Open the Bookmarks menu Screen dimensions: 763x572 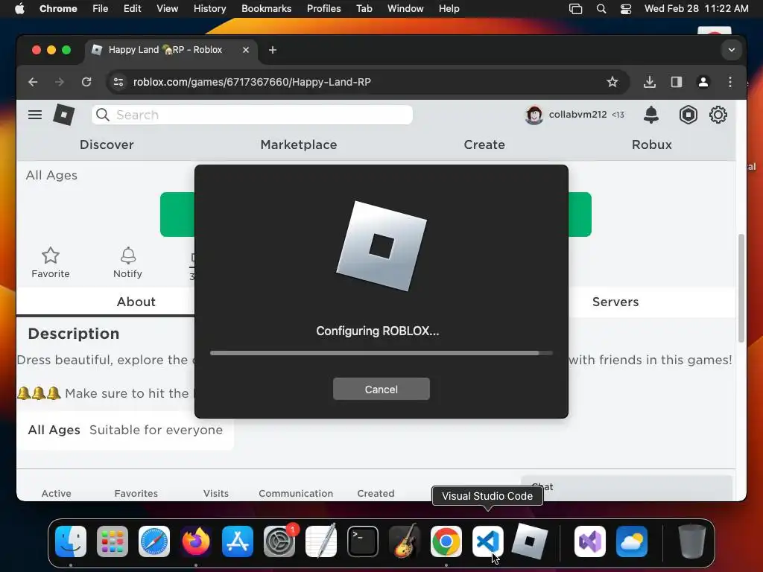(266, 9)
